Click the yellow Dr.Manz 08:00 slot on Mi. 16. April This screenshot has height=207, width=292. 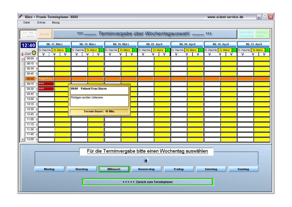tap(228, 59)
